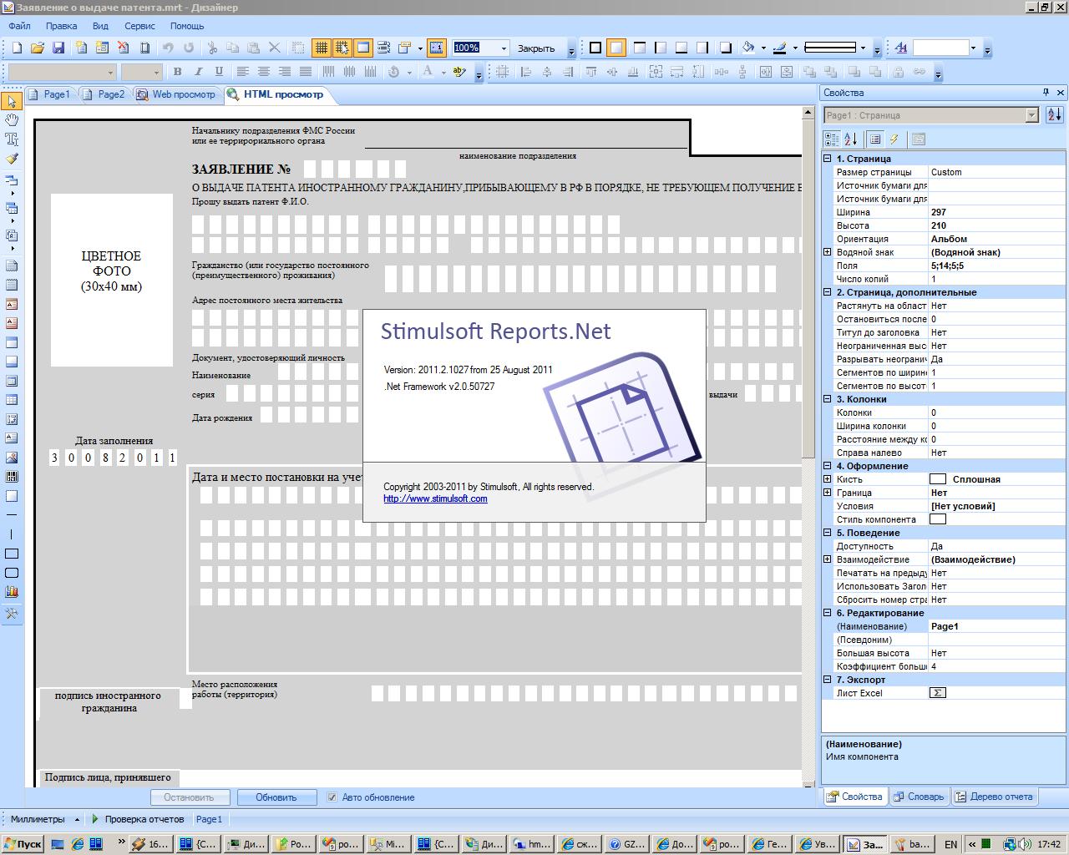Open the border line style dropdown
This screenshot has width=1069, height=855.
coord(863,48)
